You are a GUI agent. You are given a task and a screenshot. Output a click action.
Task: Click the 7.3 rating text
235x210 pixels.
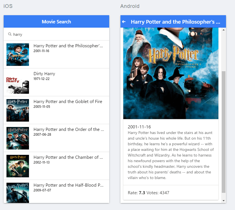(141, 193)
